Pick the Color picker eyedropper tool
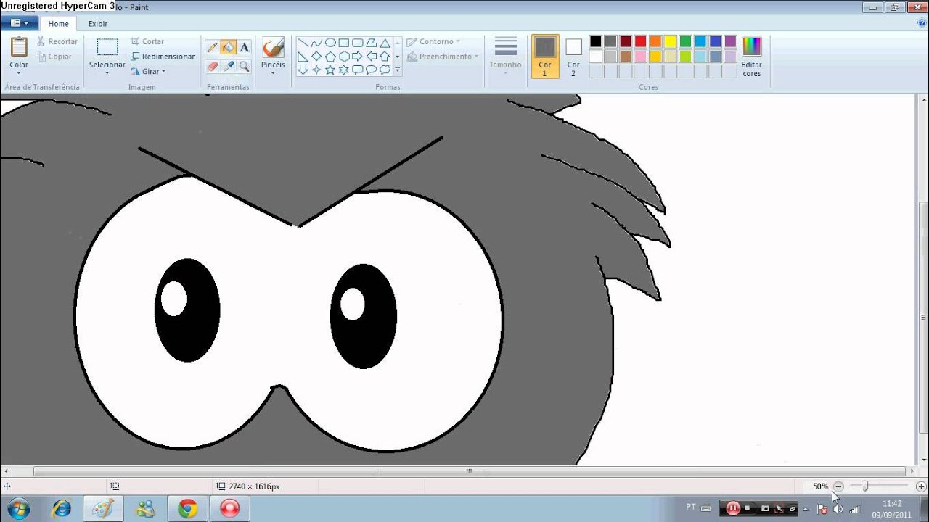929x522 pixels. [229, 67]
